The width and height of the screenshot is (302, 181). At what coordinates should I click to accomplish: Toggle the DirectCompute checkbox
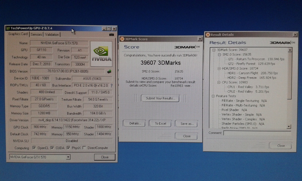tap(84, 148)
